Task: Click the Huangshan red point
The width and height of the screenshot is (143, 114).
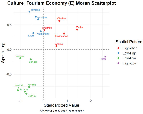Action: [x=64, y=33]
